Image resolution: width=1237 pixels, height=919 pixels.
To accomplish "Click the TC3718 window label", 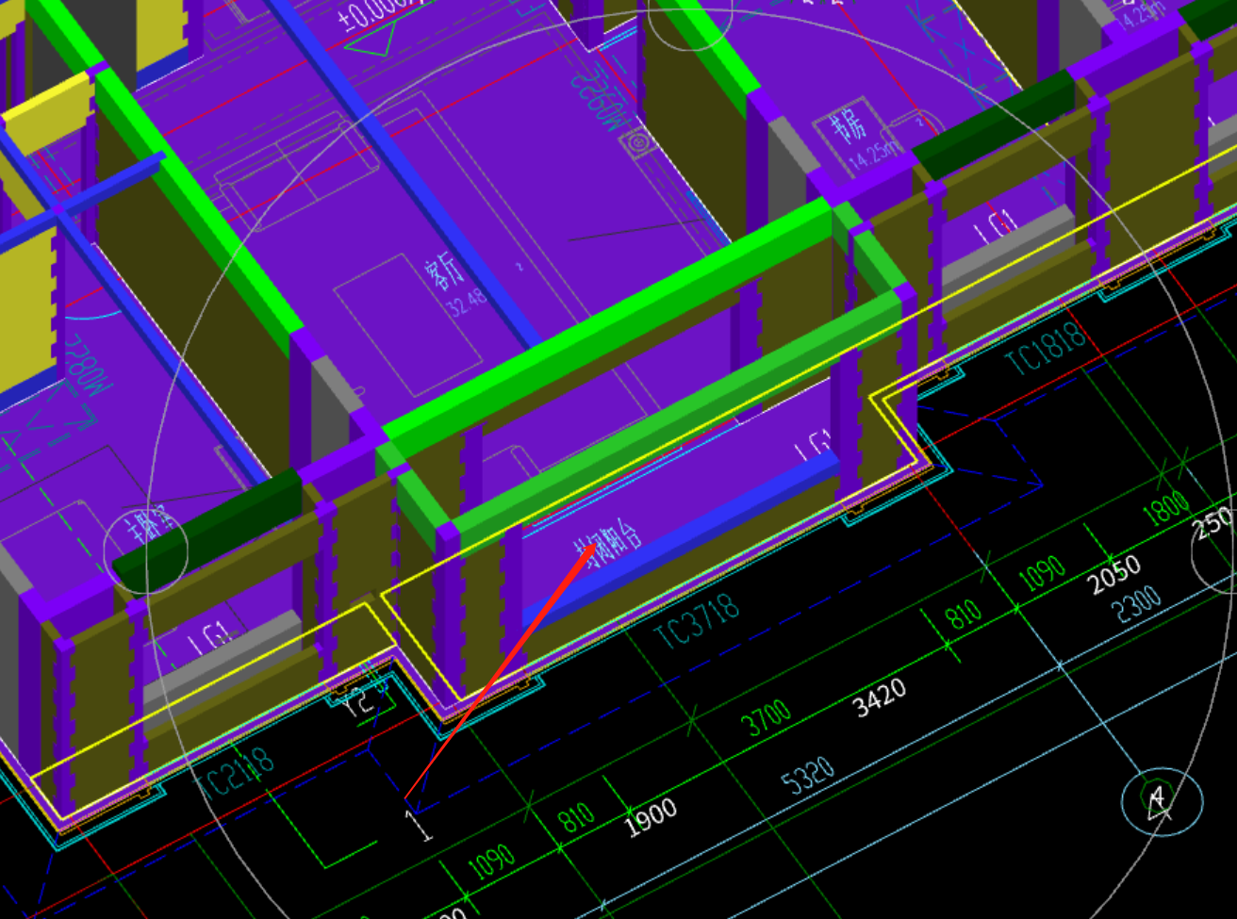I will [x=698, y=621].
